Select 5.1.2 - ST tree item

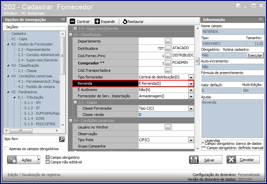pyautogui.click(x=32, y=108)
